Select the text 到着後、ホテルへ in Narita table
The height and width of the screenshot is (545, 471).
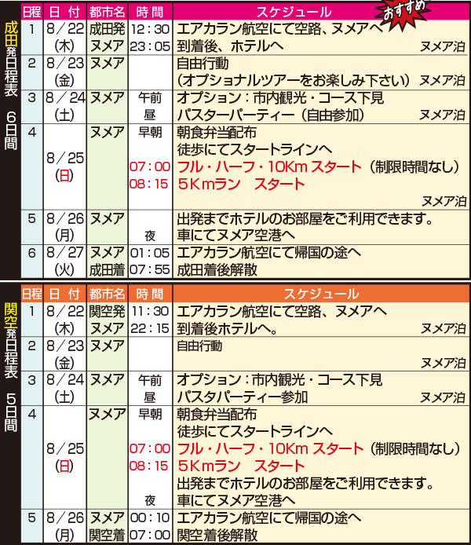tap(230, 46)
